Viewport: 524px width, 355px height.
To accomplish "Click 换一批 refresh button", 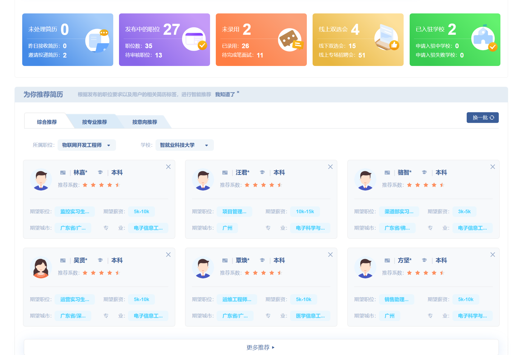I will (482, 118).
